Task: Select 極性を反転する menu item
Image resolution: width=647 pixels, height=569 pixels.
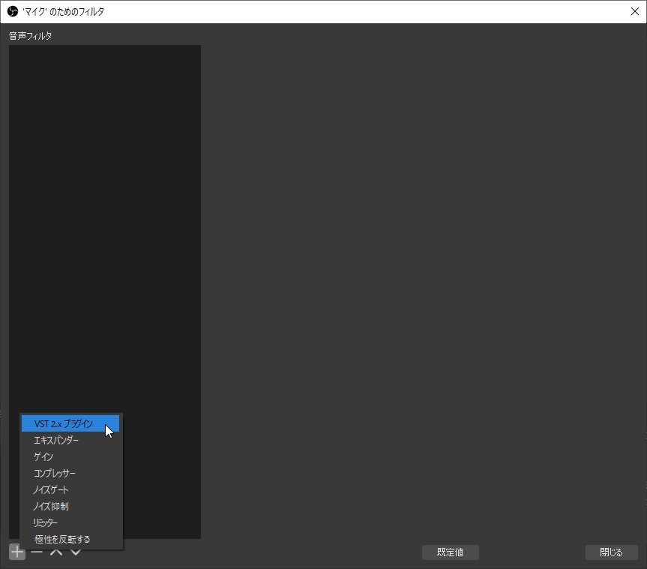Action: coord(70,539)
